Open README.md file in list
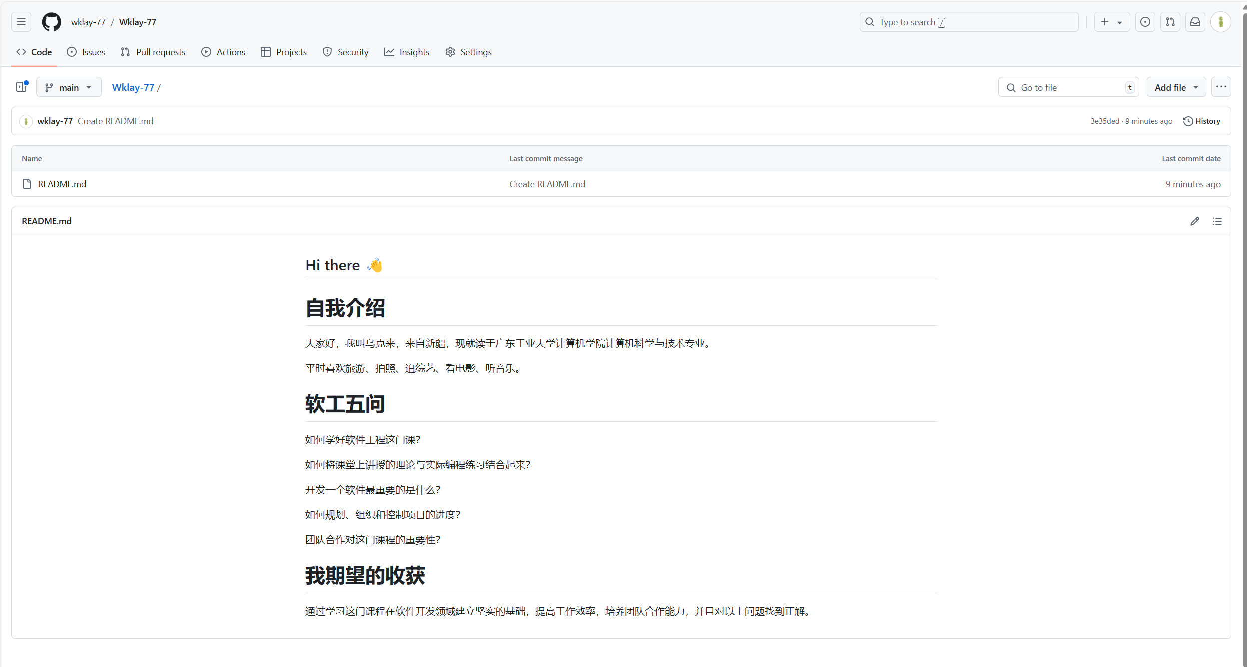 click(x=62, y=184)
